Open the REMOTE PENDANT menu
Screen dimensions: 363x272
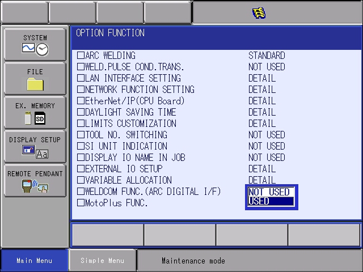pos(35,181)
